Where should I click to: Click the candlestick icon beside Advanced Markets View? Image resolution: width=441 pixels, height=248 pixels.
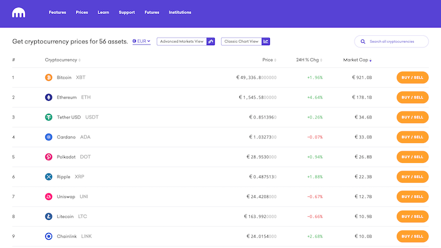tap(211, 42)
